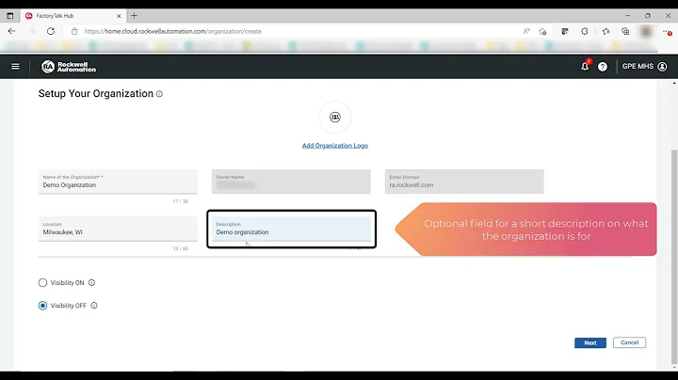Image resolution: width=678 pixels, height=380 pixels.
Task: Click the browser address bar URL
Action: [x=173, y=31]
